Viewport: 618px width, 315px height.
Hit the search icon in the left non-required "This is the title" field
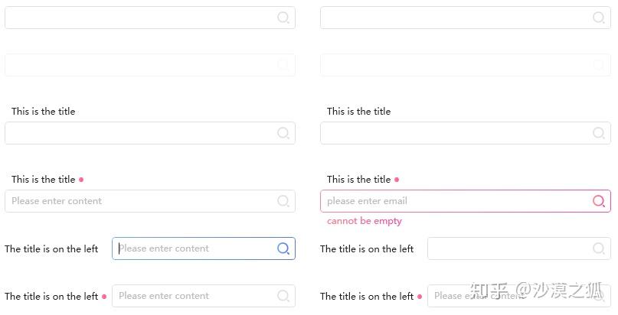(x=283, y=133)
